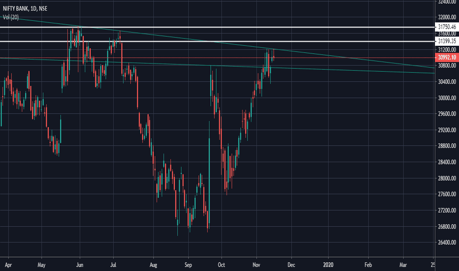Image resolution: width=459 pixels, height=271 pixels.
Task: Click the Dec label on time axis
Action: pos(291,265)
